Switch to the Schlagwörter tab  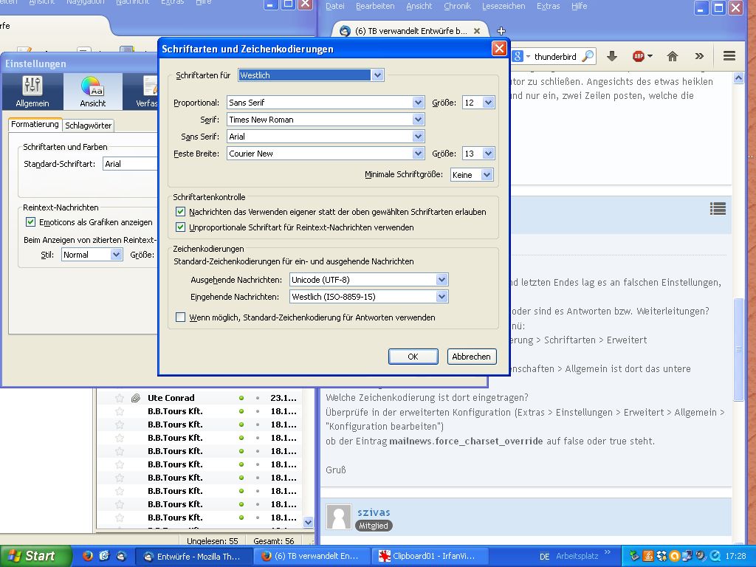click(x=89, y=126)
